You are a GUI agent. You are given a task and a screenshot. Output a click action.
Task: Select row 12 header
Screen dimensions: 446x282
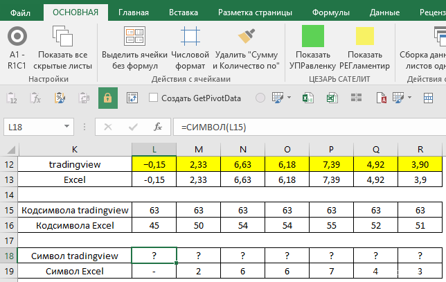[9, 164]
